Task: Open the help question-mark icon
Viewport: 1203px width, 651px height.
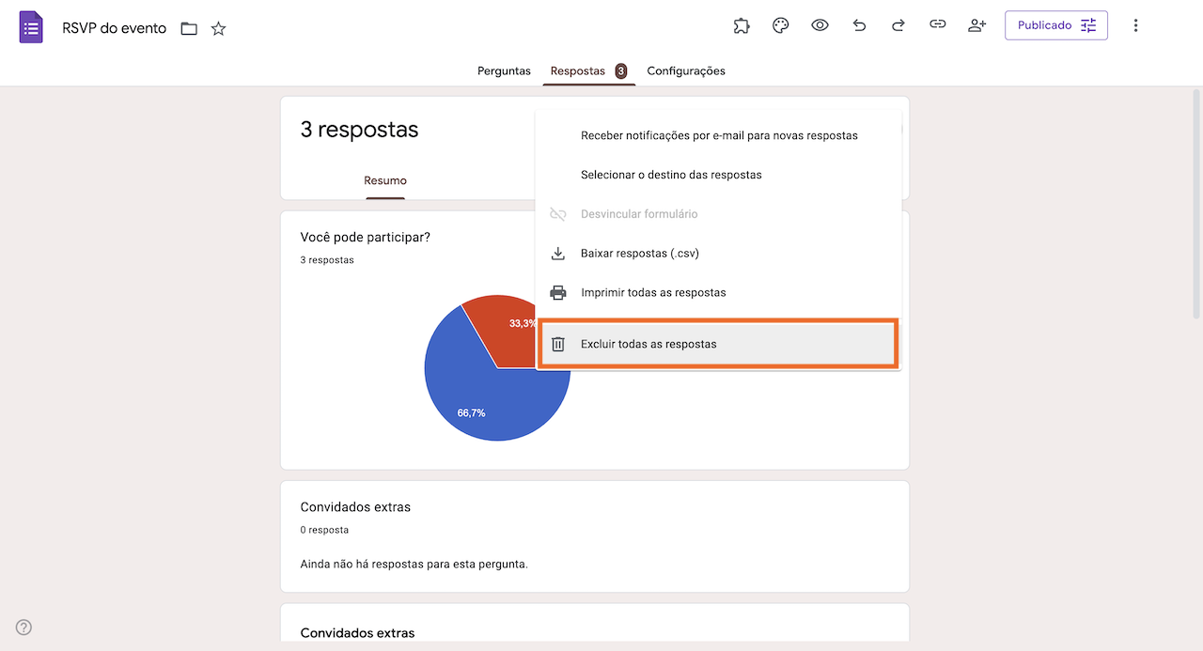Action: pyautogui.click(x=24, y=627)
